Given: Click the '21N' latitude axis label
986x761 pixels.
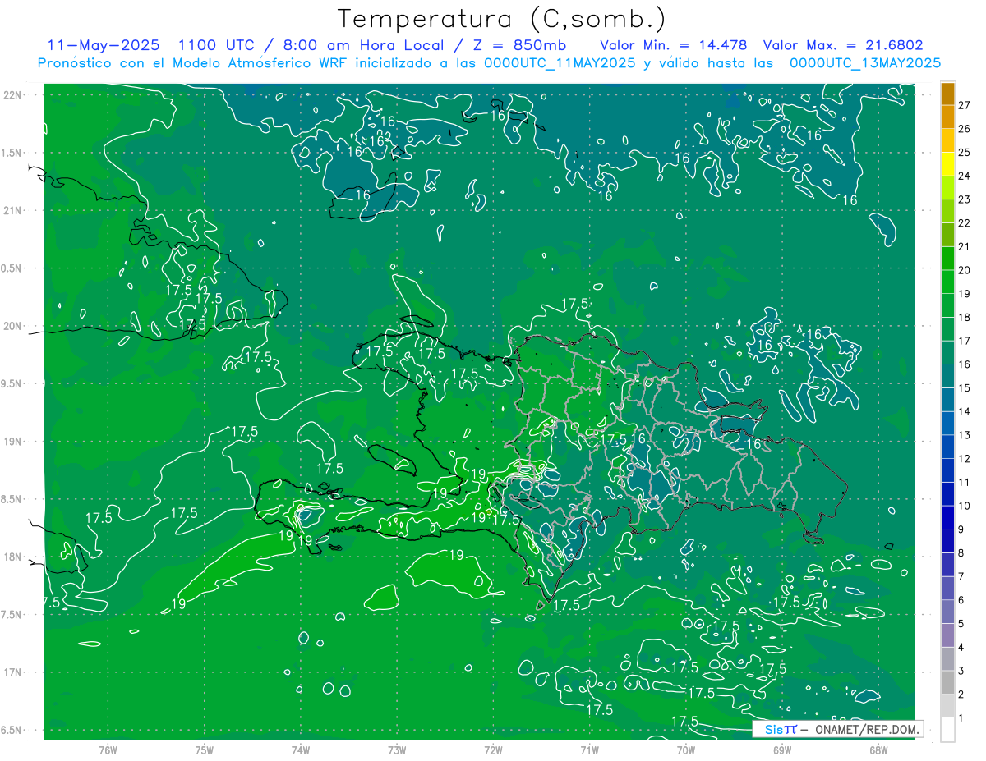Looking at the screenshot, I should point(13,210).
